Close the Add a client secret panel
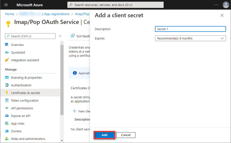The height and width of the screenshot is (143, 231). pos(222,16)
